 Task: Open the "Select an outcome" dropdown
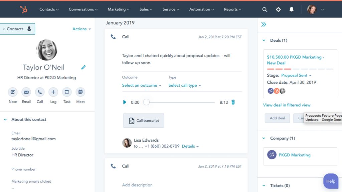coord(140,85)
